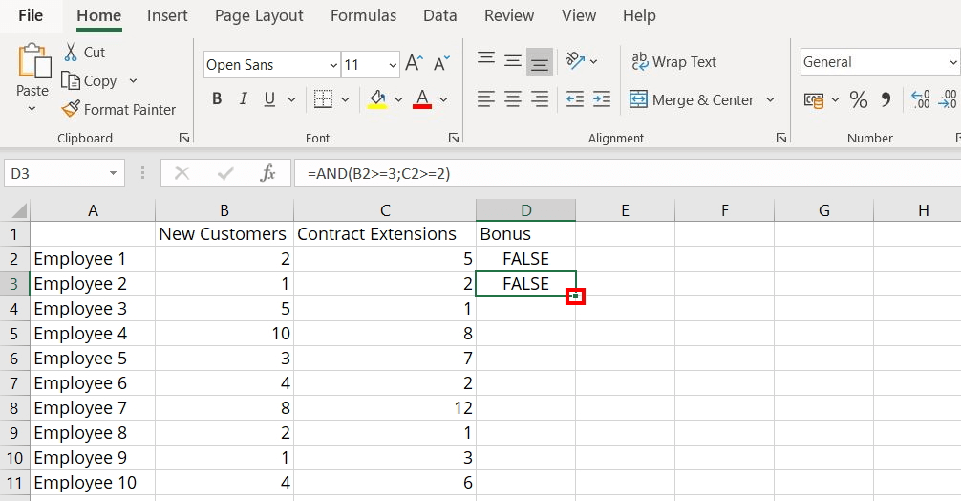Click the formula bar input
Viewport: 961px width, 501px height.
point(628,174)
